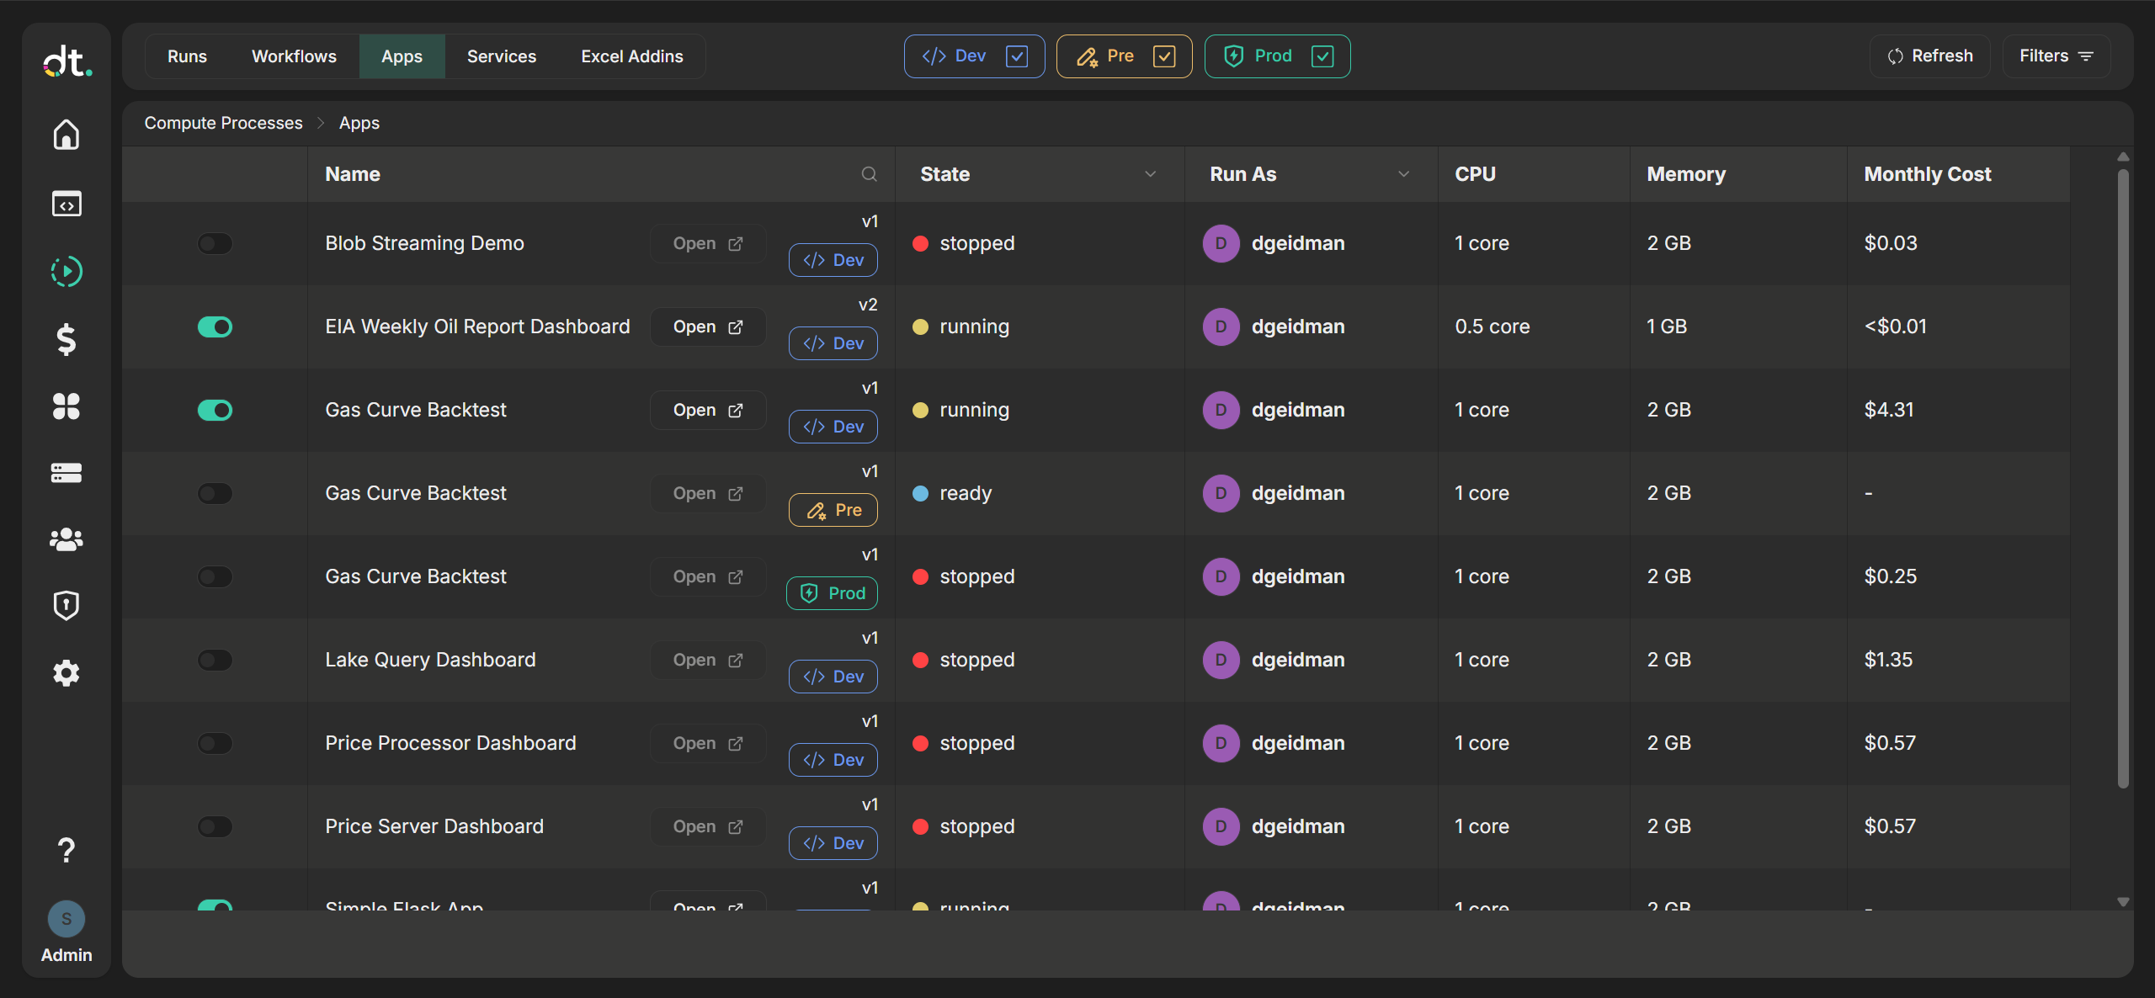Uncheck the Pre environment filter checkbox
The width and height of the screenshot is (2155, 998).
1164,56
